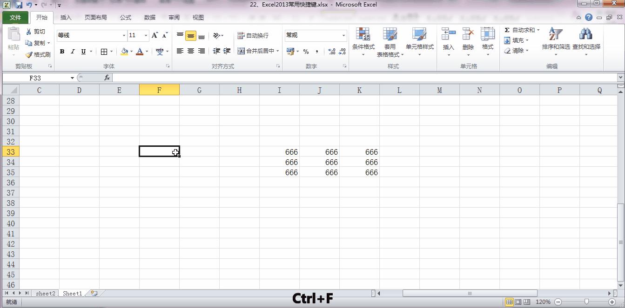This screenshot has width=625, height=308.
Task: Click the AutoSum (自动求和) button
Action: point(519,30)
